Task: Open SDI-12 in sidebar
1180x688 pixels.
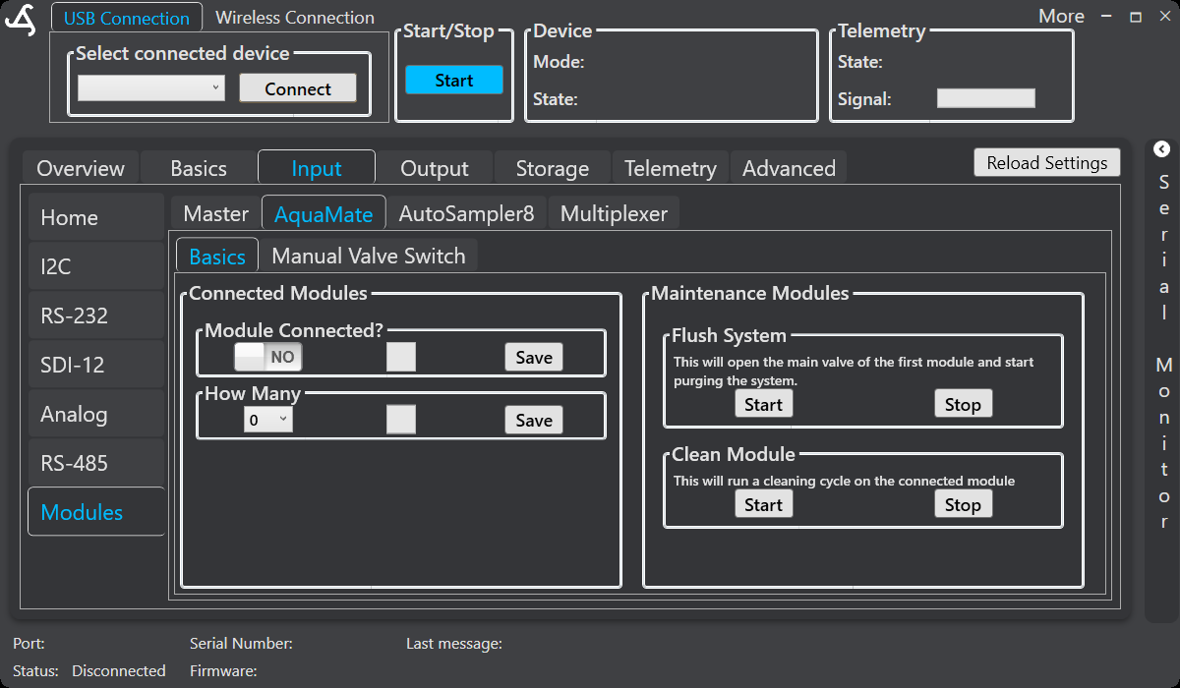Action: tap(96, 365)
